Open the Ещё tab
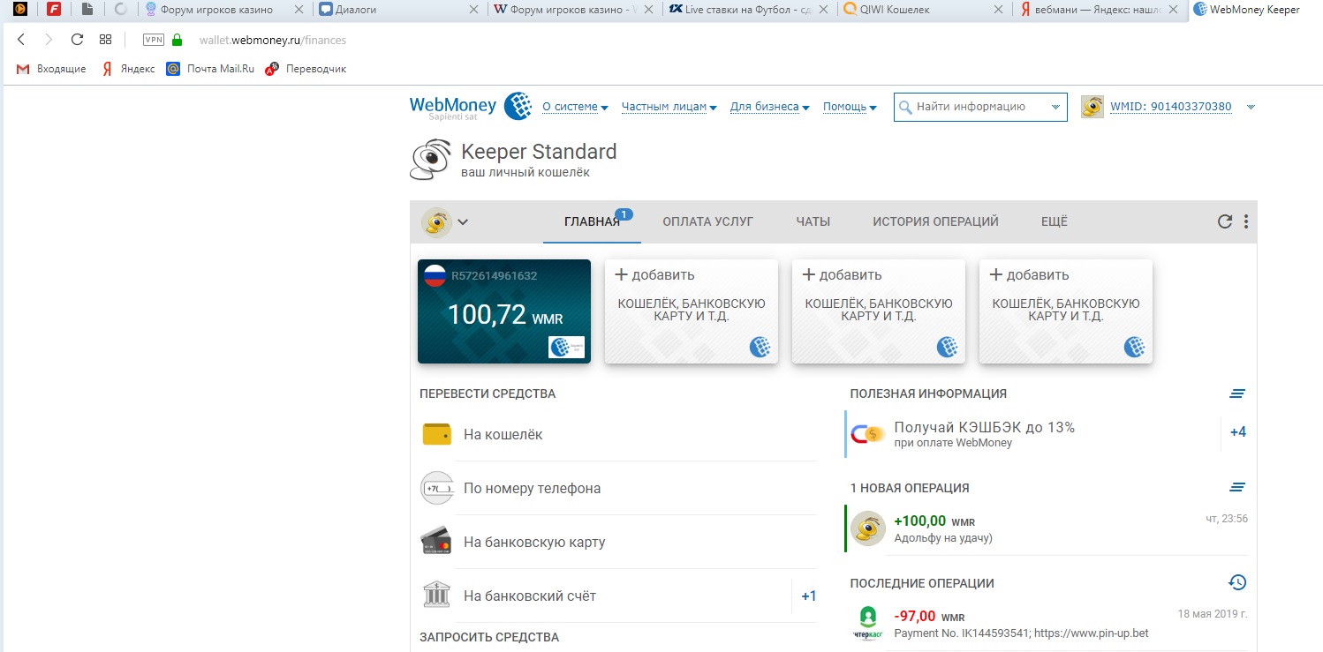This screenshot has height=652, width=1323. click(1054, 221)
